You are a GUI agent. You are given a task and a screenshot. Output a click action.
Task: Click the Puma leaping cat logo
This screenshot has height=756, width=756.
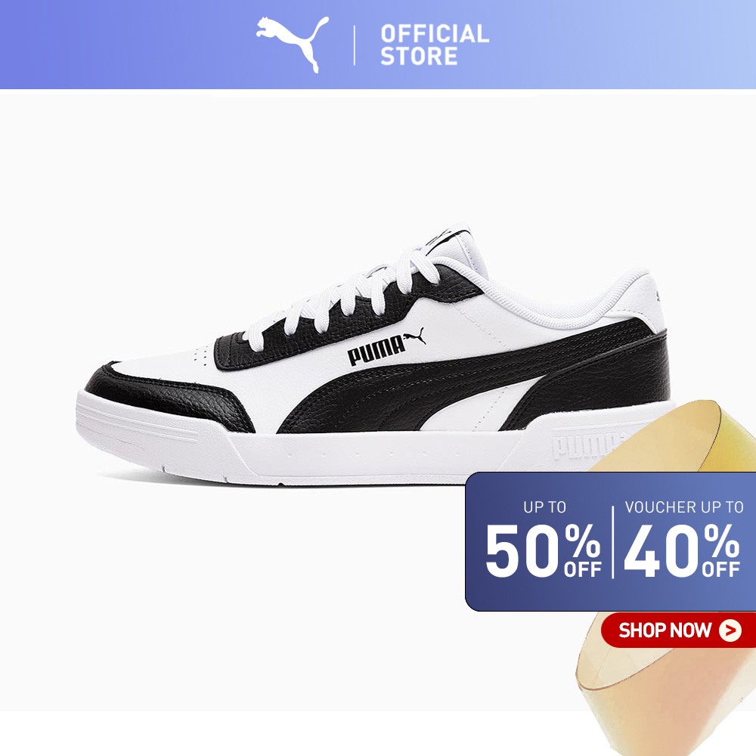(292, 45)
